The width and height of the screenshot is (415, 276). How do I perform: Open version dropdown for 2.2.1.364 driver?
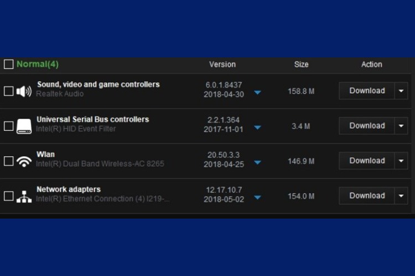click(257, 128)
